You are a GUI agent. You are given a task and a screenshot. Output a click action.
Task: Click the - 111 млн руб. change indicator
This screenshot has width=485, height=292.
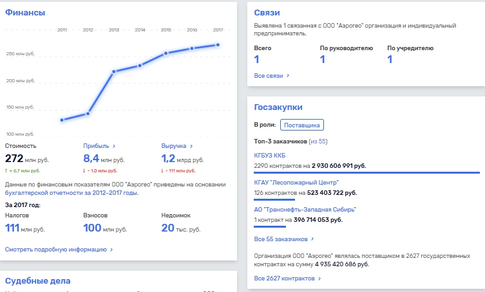(178, 170)
